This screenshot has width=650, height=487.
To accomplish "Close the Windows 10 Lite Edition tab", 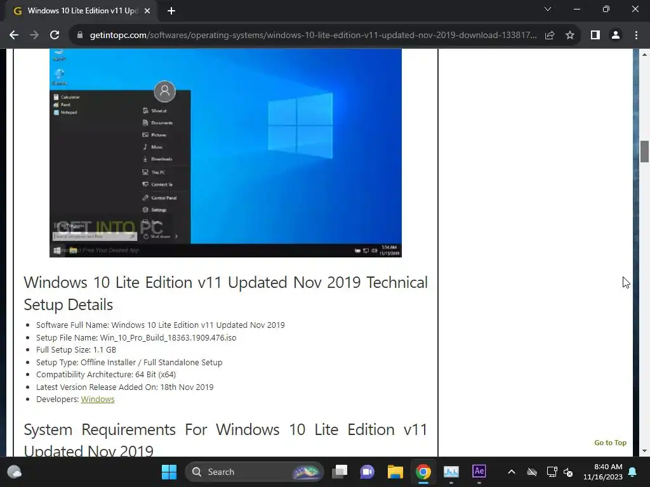I will (147, 11).
